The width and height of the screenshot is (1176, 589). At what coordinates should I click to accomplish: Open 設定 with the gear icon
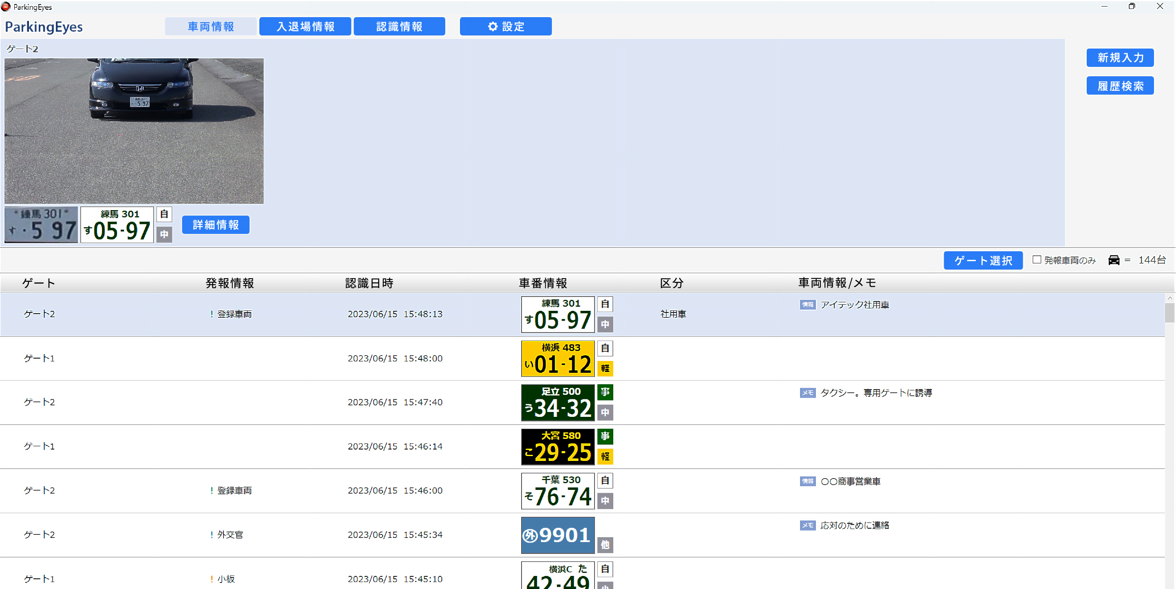point(505,27)
